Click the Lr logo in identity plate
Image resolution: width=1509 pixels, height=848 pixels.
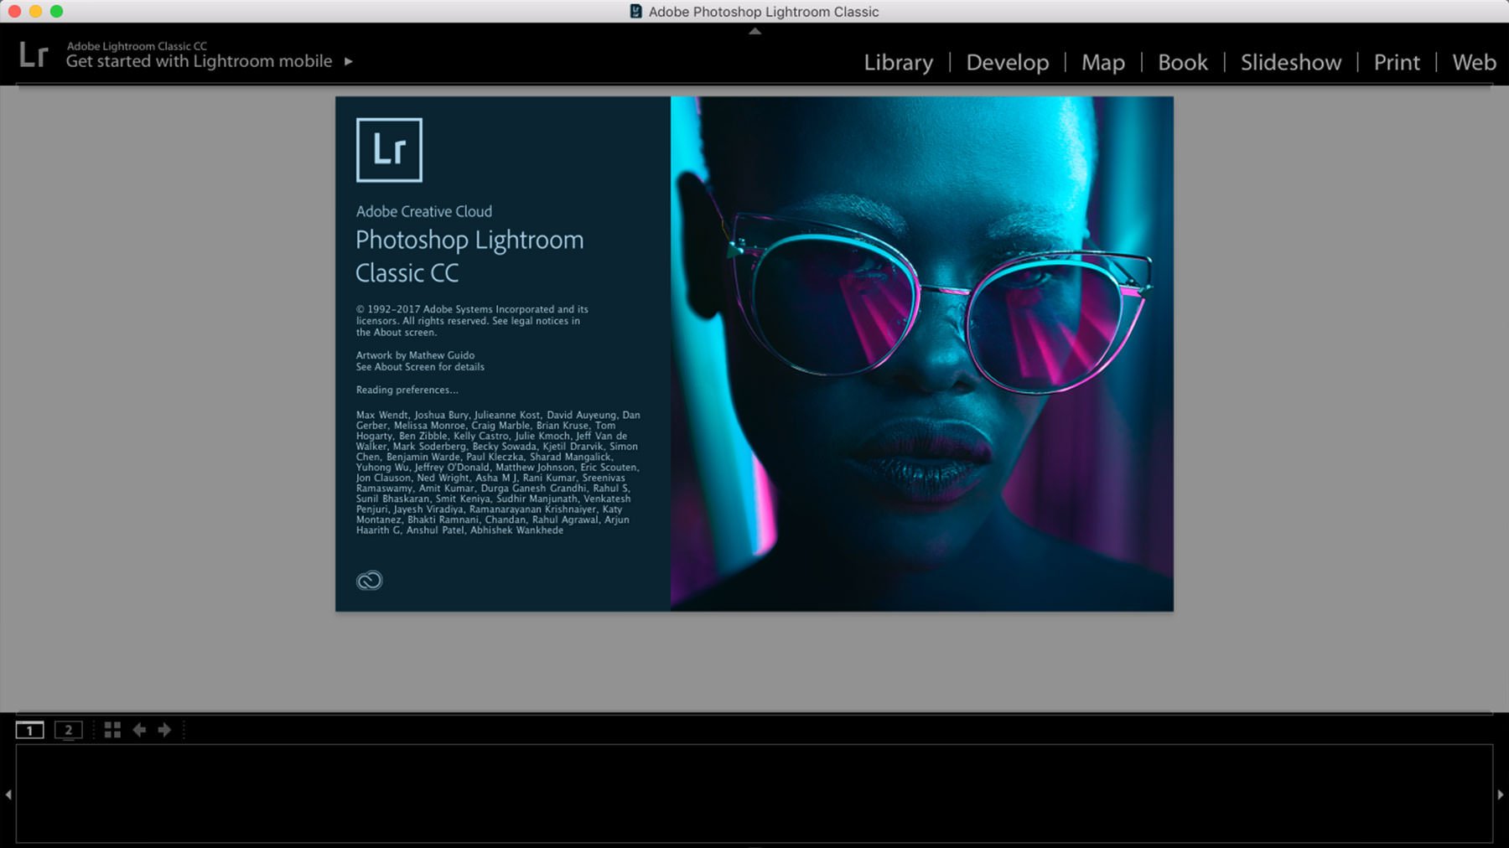(x=34, y=55)
